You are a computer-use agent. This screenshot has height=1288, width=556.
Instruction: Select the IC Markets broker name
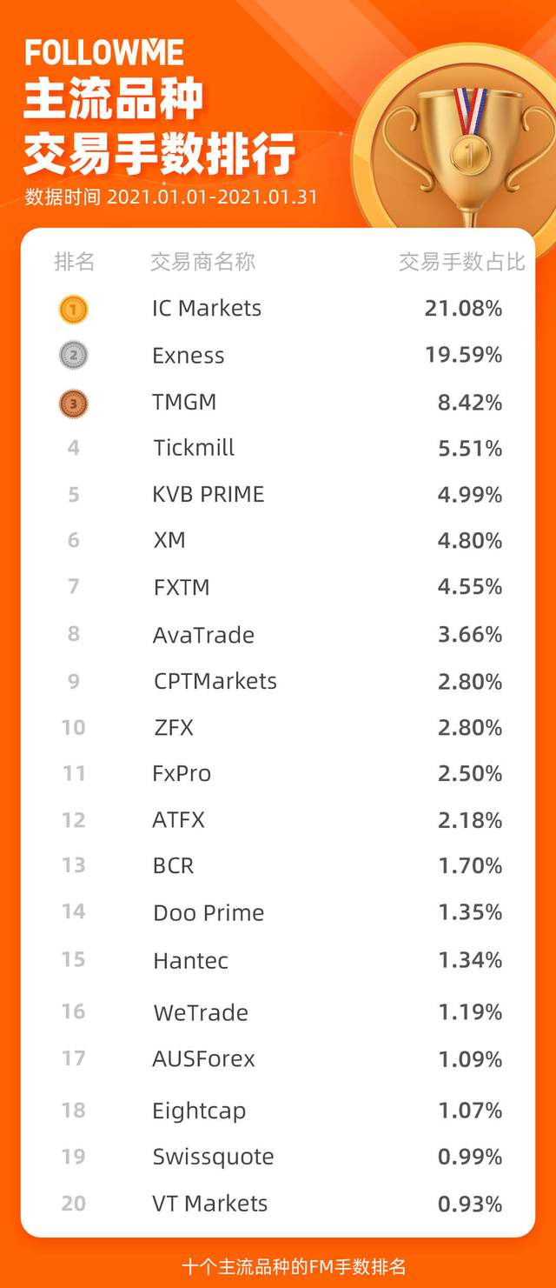207,309
